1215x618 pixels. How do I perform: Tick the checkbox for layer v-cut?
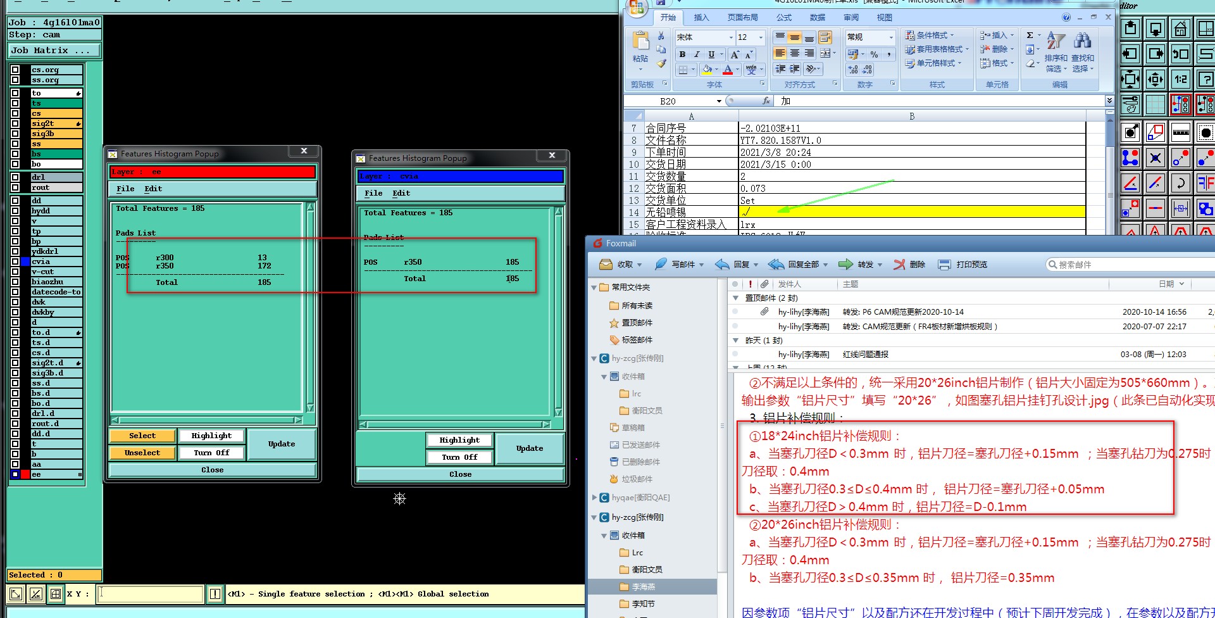coord(15,272)
